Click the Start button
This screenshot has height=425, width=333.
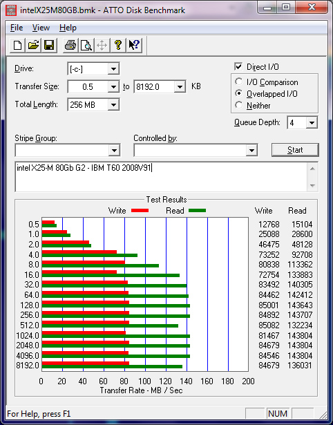pyautogui.click(x=295, y=150)
